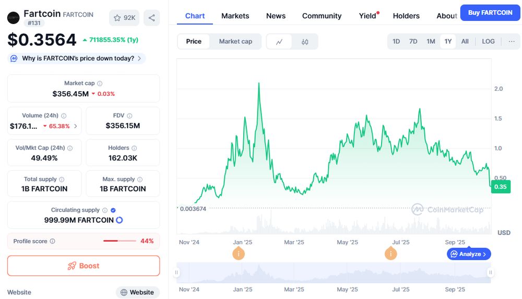Switch to the line chart icon

pyautogui.click(x=279, y=42)
